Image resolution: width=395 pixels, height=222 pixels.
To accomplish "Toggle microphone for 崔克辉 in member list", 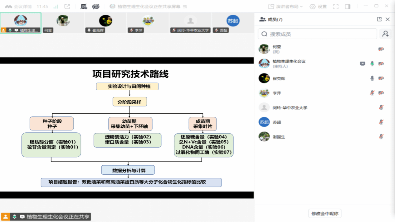I will [x=372, y=78].
